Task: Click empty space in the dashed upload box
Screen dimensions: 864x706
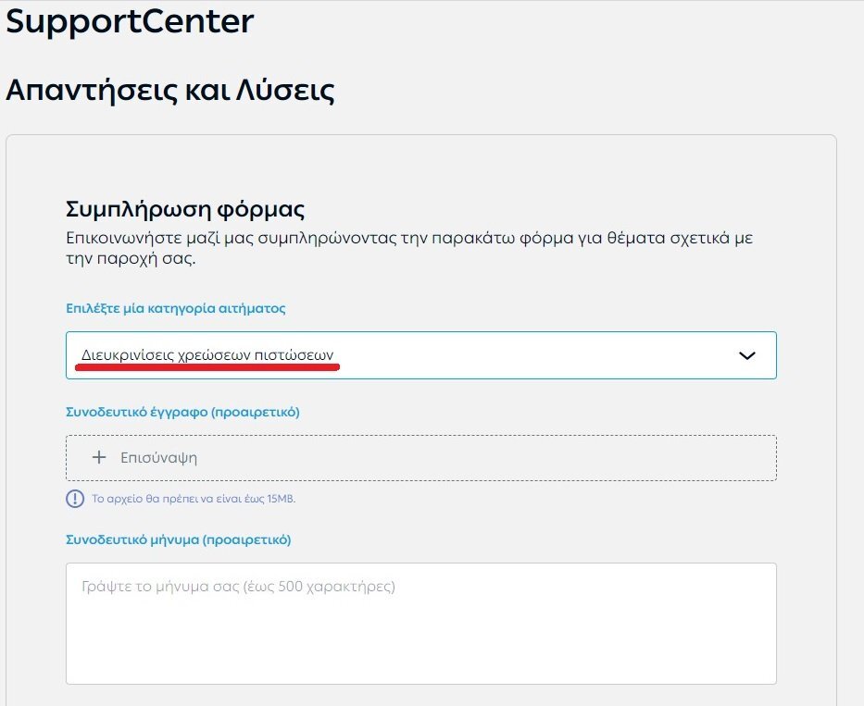Action: click(485, 458)
